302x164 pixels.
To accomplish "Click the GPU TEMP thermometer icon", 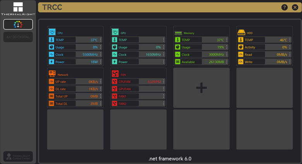I will (115, 40).
